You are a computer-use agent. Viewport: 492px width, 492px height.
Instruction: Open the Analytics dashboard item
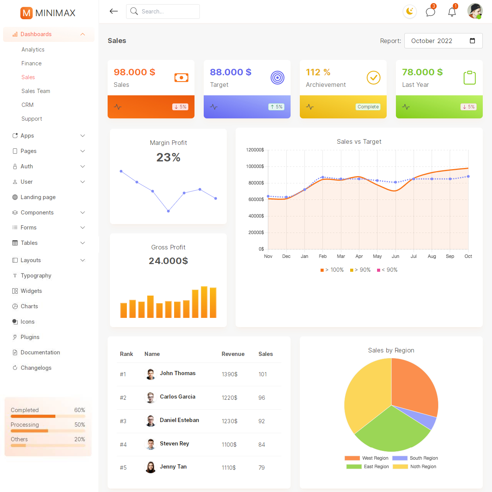pos(33,50)
